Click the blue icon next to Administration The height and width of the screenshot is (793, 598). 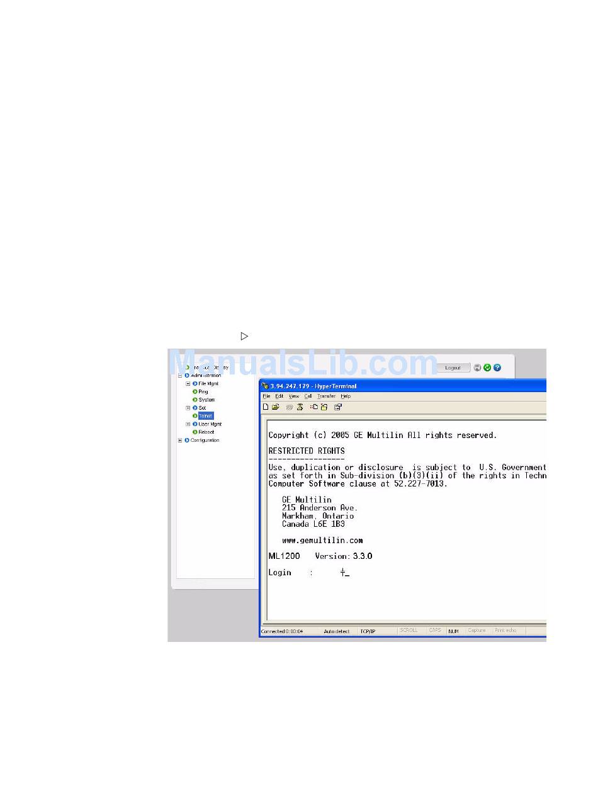pos(187,376)
